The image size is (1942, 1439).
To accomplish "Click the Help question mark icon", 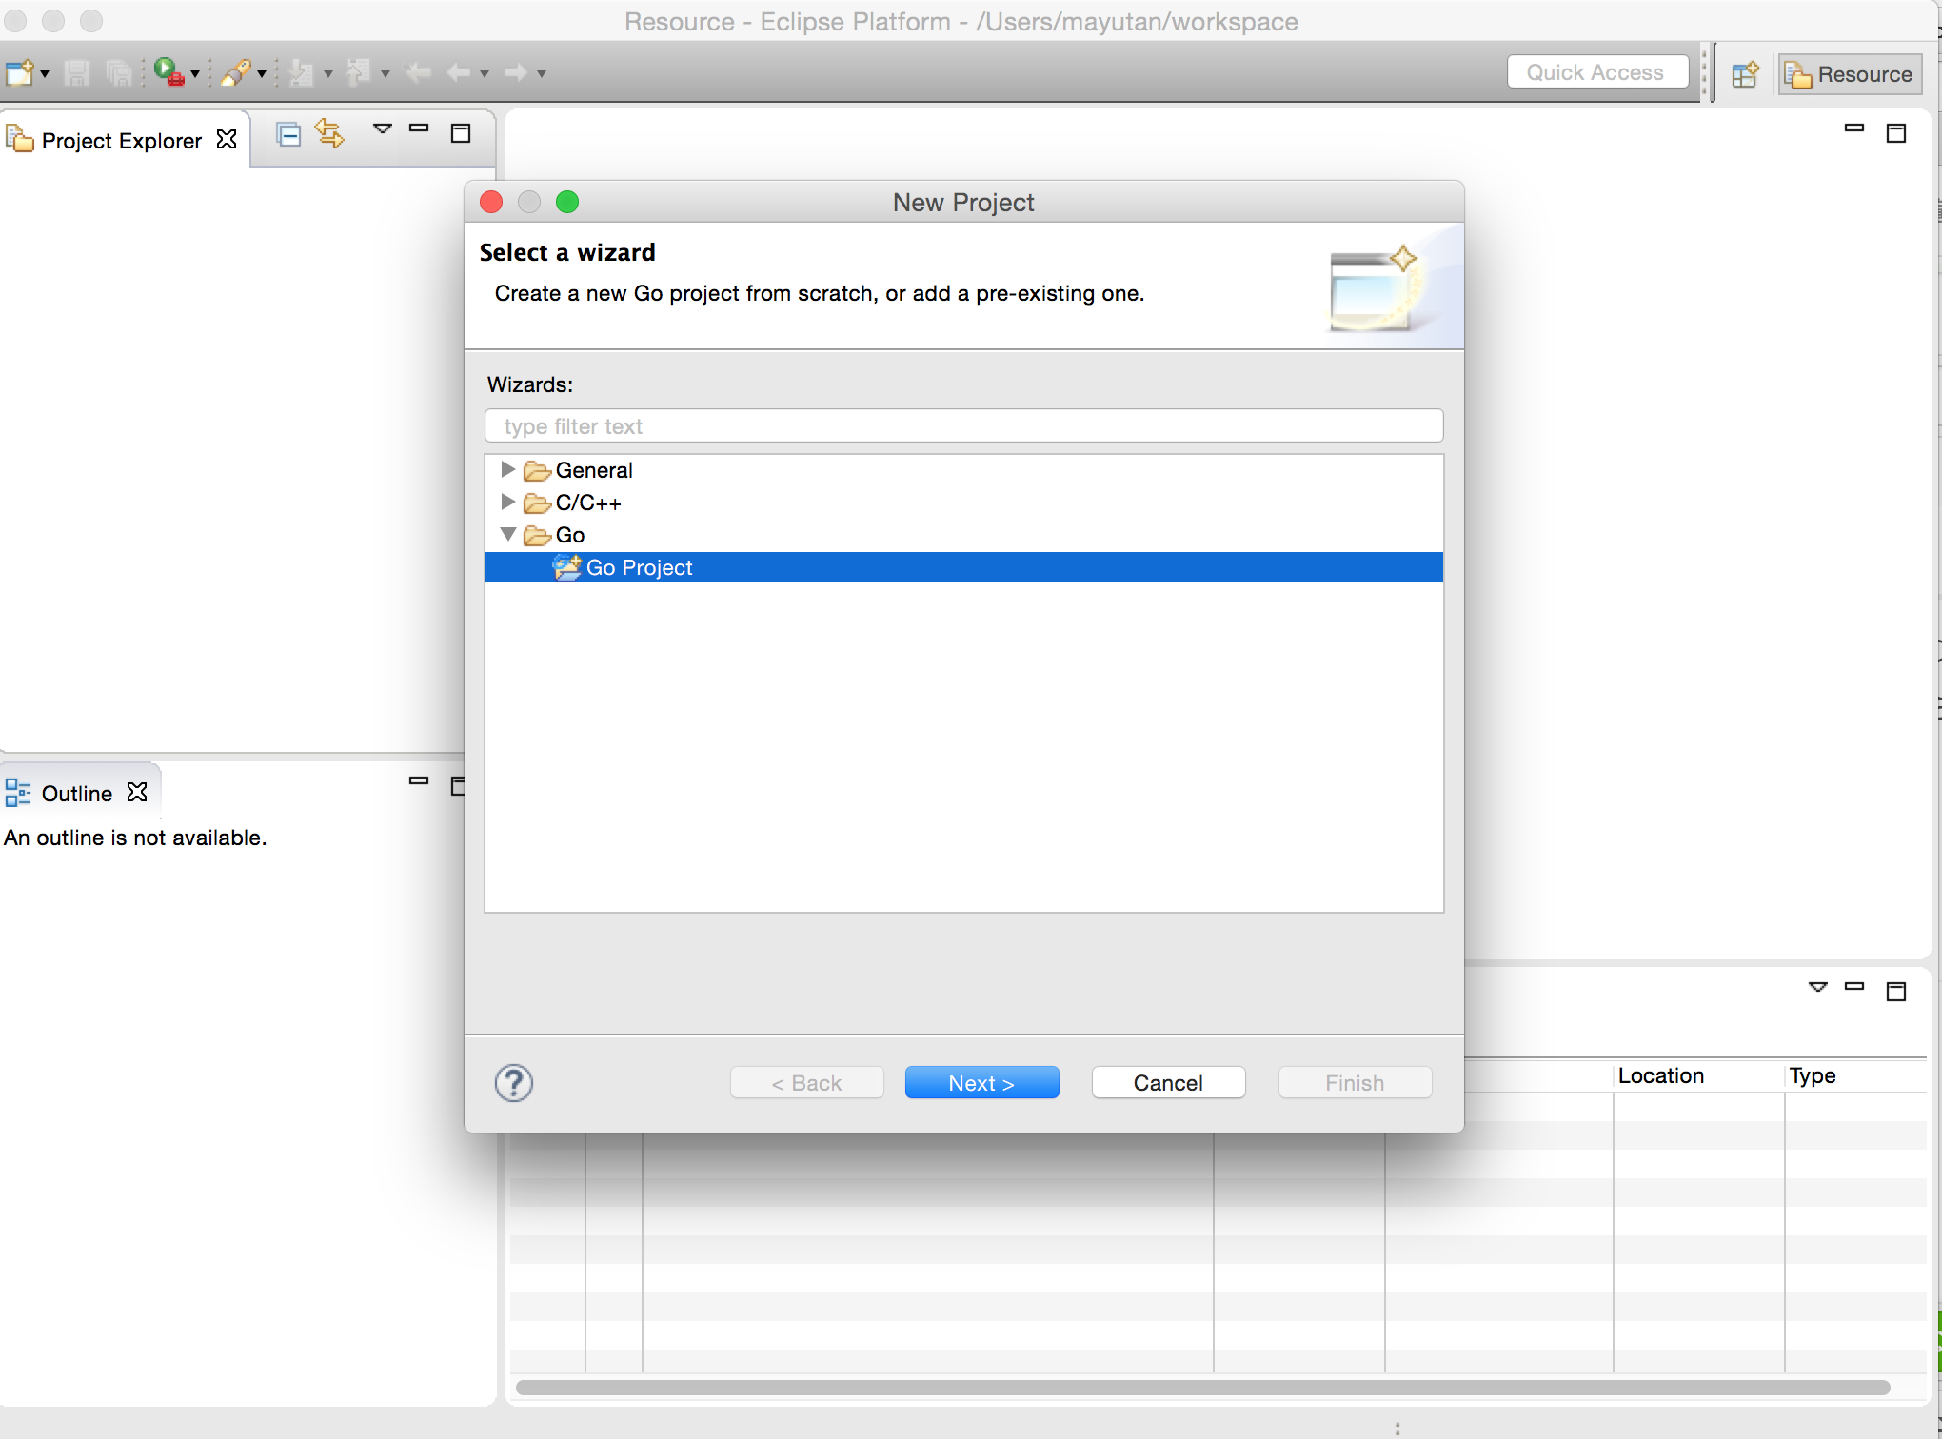I will (514, 1083).
